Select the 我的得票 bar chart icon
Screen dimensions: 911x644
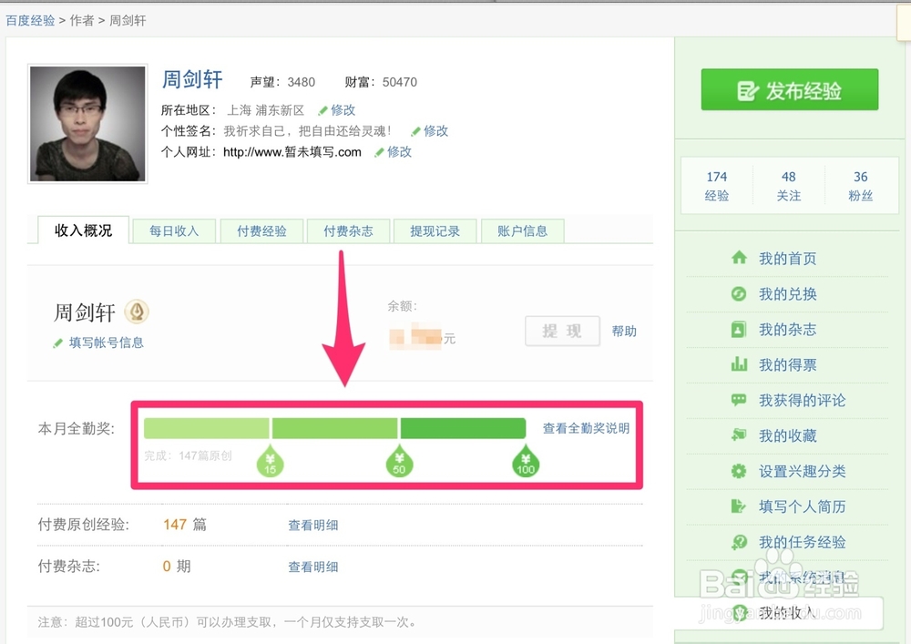click(739, 365)
